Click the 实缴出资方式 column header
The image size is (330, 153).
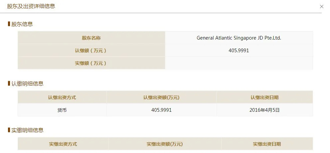(63, 144)
